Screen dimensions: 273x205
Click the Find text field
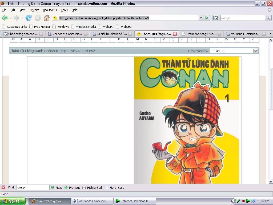[x=33, y=188]
